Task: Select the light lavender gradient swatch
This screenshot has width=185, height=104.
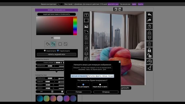Action: coord(60,99)
